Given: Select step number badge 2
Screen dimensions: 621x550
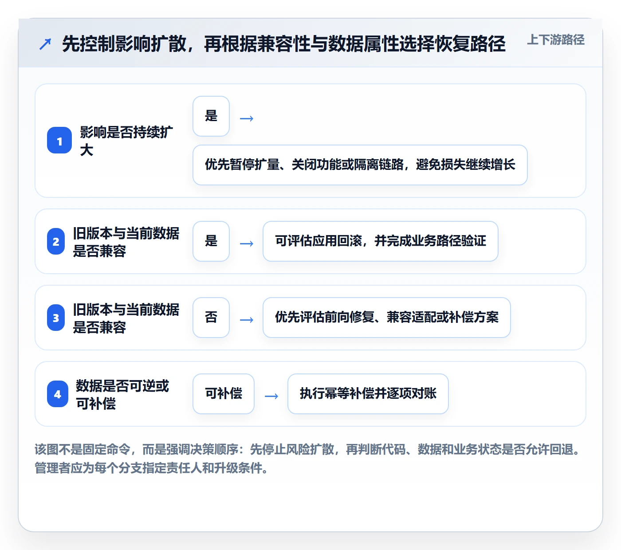Looking at the screenshot, I should coord(56,241).
